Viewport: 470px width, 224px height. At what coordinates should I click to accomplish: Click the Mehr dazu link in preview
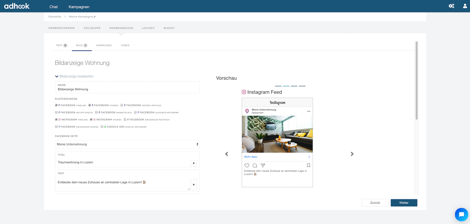tap(251, 157)
